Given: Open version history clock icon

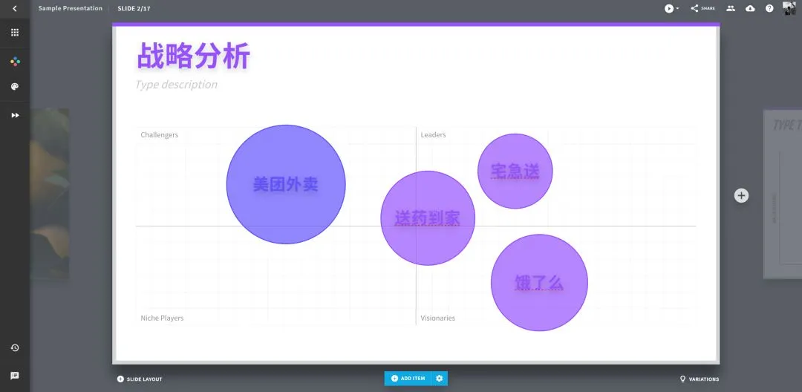Looking at the screenshot, I should pyautogui.click(x=15, y=348).
